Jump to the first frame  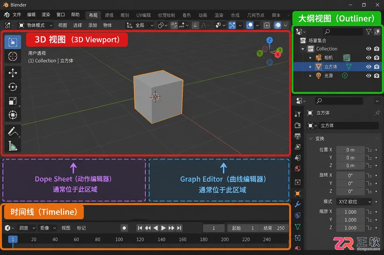pos(140,228)
